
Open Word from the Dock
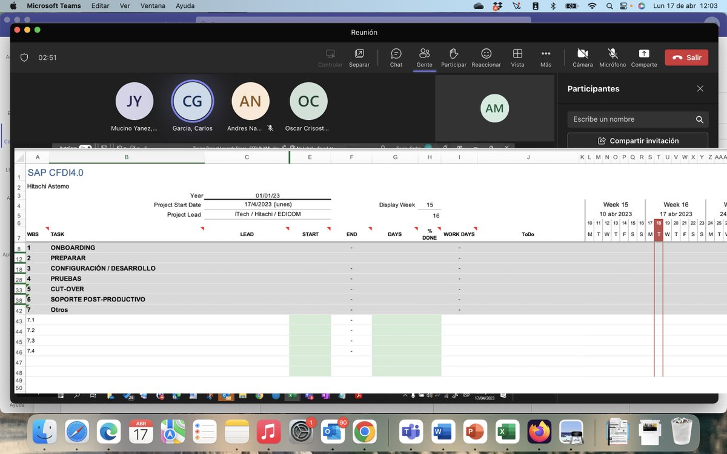[443, 432]
